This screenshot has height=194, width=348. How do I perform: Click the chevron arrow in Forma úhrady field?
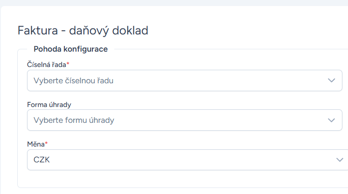[332, 120]
